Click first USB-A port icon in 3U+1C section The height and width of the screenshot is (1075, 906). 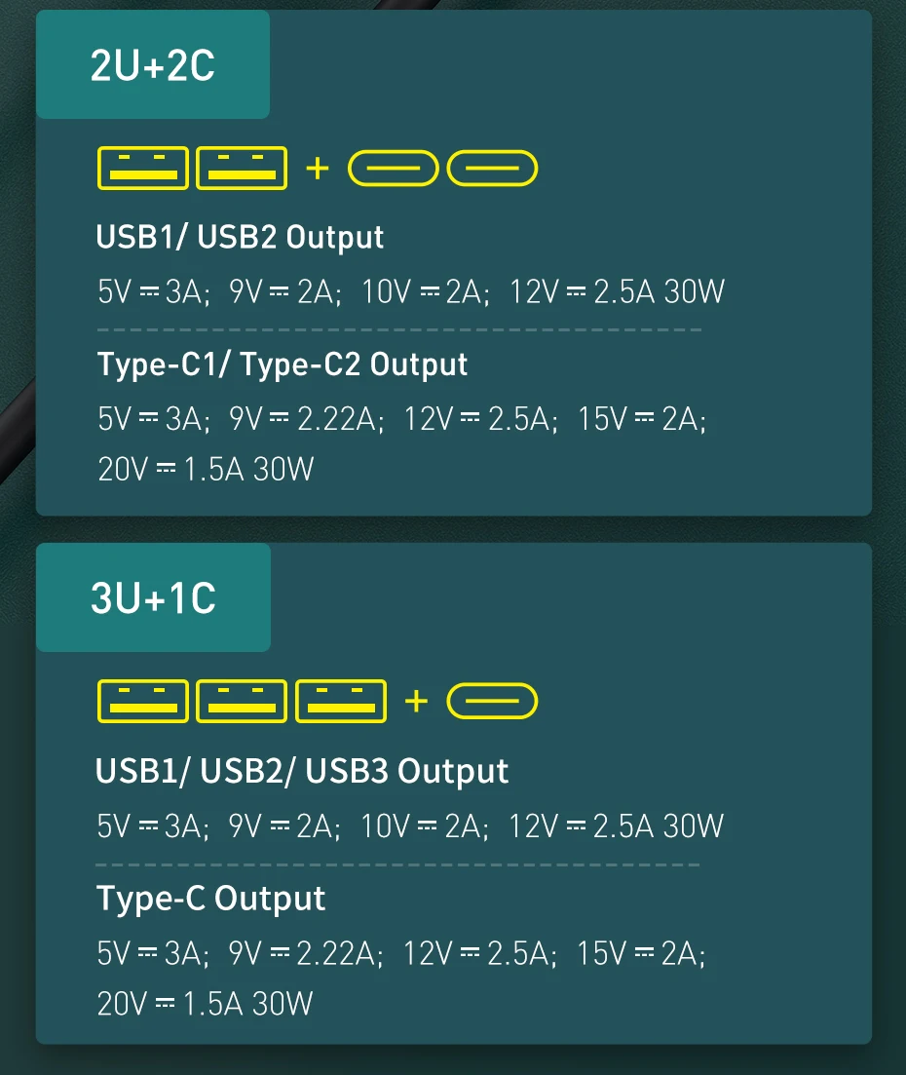pos(142,701)
